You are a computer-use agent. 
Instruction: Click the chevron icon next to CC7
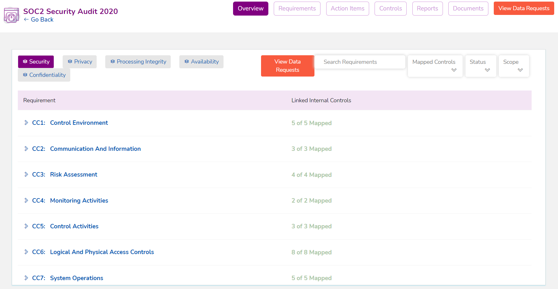26,278
